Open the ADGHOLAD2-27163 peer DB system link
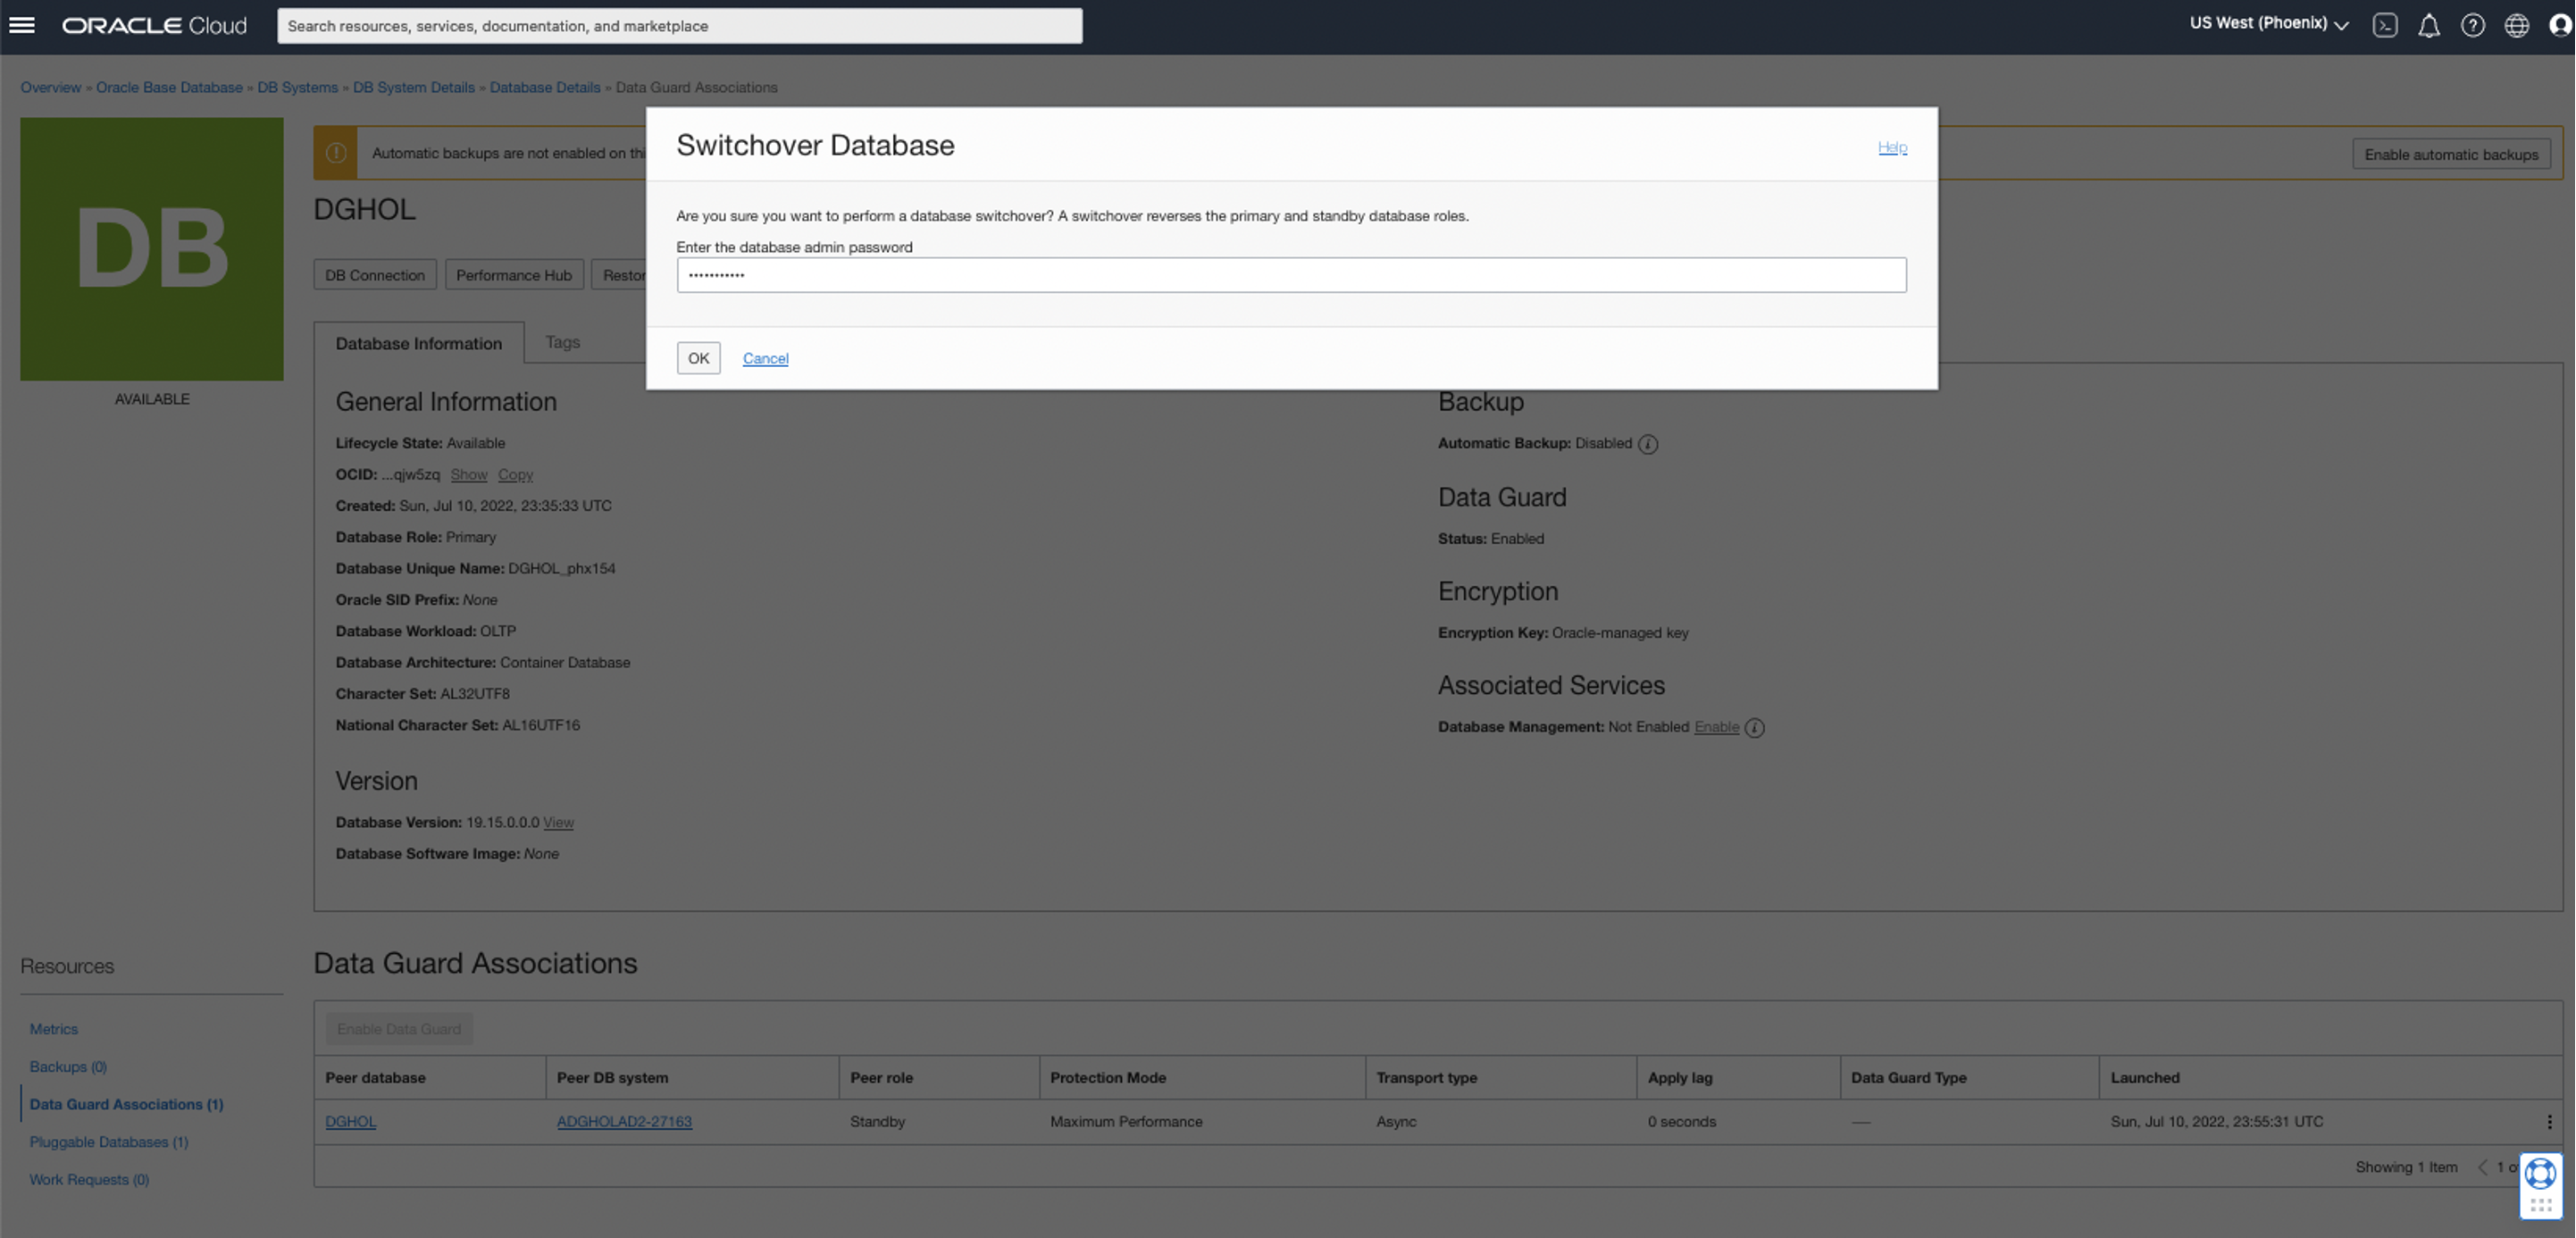Screen dimensions: 2576x1238 pos(624,1122)
